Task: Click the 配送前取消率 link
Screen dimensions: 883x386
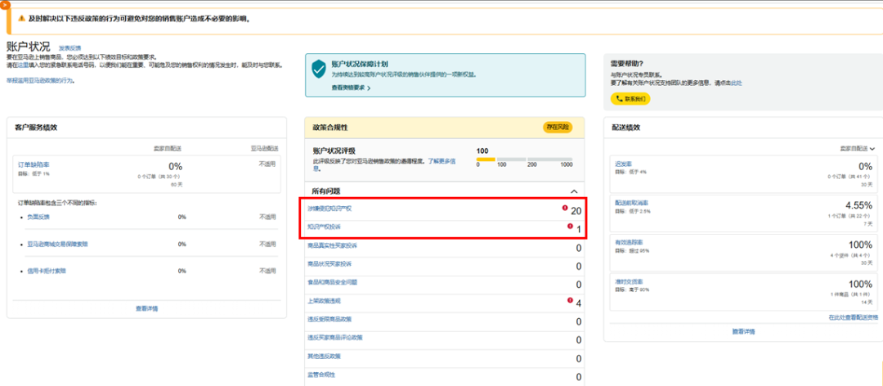Action: (630, 201)
